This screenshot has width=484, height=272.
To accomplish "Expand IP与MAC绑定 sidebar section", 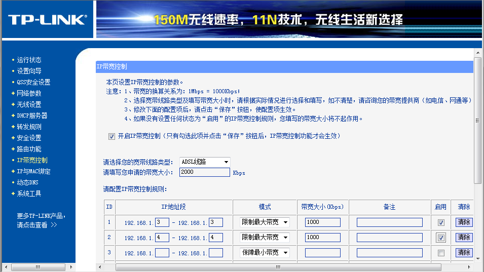I will 33,171.
